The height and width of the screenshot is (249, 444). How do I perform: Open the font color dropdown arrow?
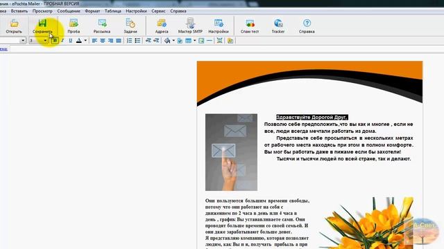click(x=85, y=41)
